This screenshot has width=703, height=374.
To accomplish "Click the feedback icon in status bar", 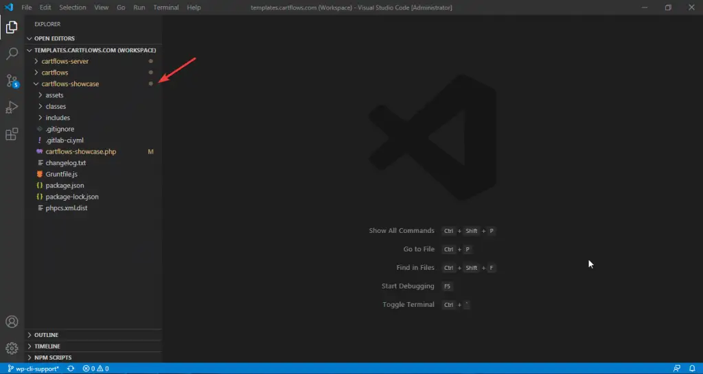I will tap(676, 369).
